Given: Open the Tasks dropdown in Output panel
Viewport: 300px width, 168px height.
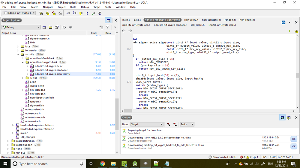Looking at the screenshot, I should click(x=187, y=124).
